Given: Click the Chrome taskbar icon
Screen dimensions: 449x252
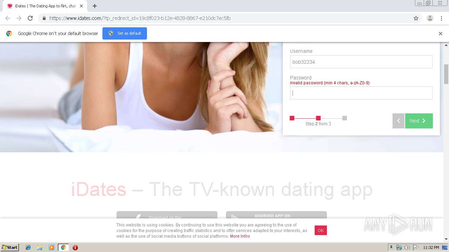Looking at the screenshot, I should click(63, 247).
